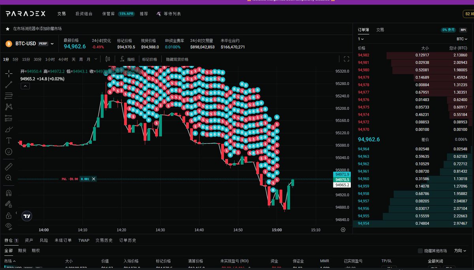Open the emoji icons tool
This screenshot has height=270, width=474.
click(9, 152)
